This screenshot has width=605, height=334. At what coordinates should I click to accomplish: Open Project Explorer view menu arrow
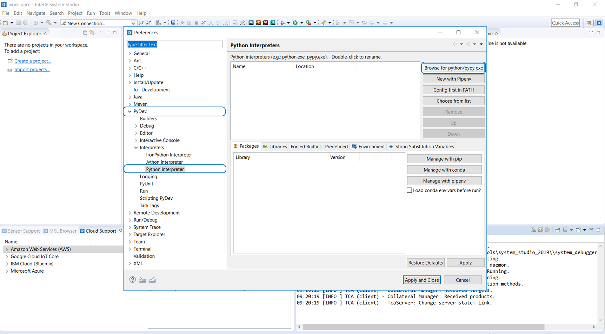101,32
